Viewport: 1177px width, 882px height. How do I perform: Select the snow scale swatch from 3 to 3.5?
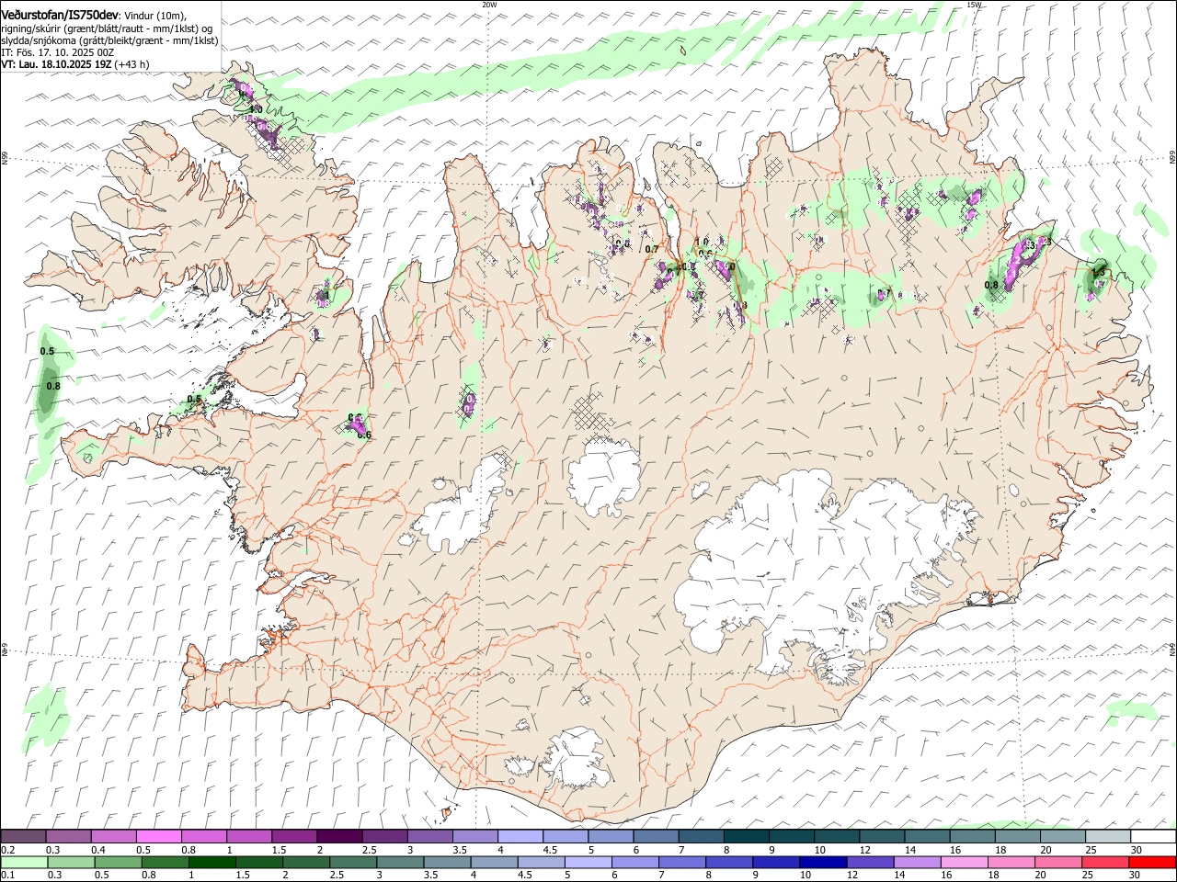point(430,837)
